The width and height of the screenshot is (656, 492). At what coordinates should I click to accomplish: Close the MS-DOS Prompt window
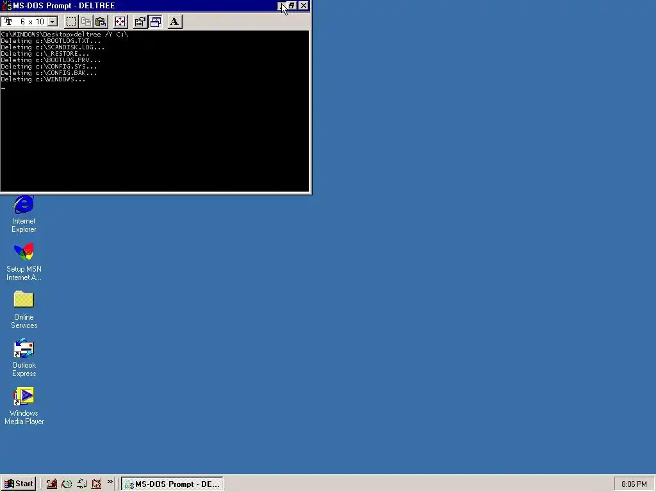click(x=304, y=5)
